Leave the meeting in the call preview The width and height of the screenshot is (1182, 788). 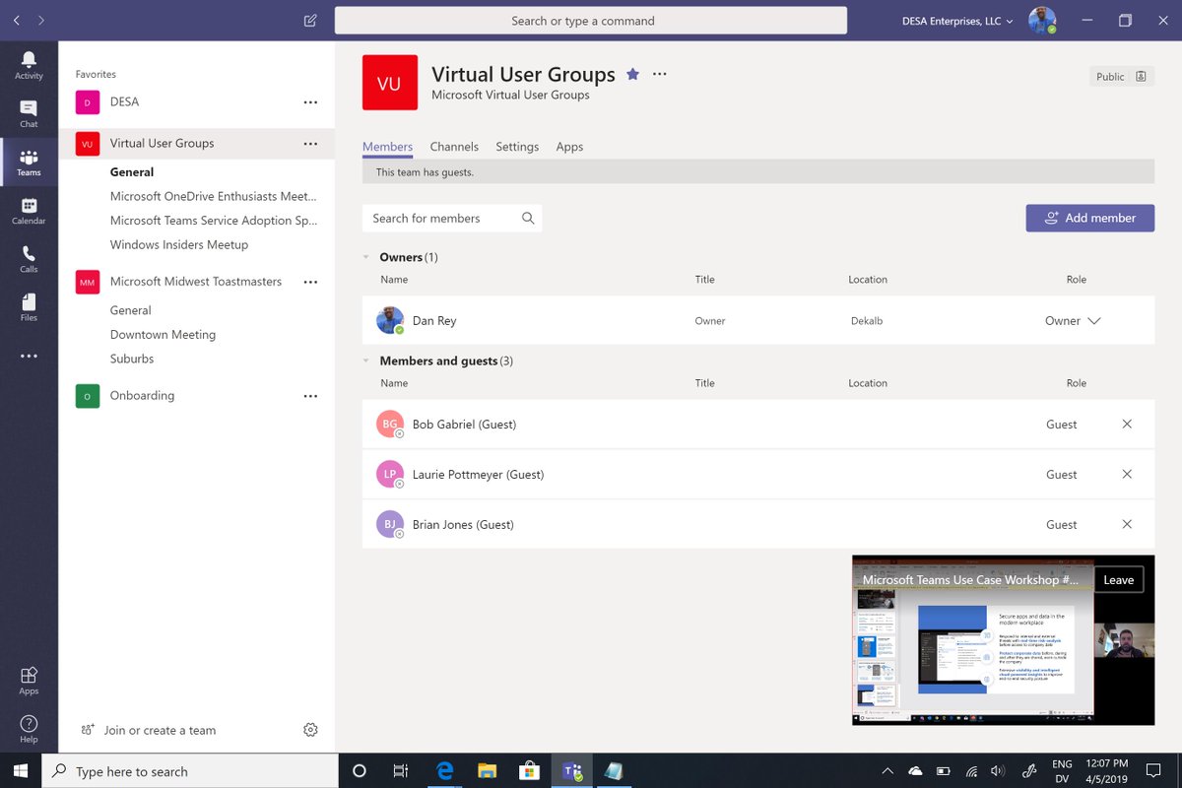point(1118,580)
